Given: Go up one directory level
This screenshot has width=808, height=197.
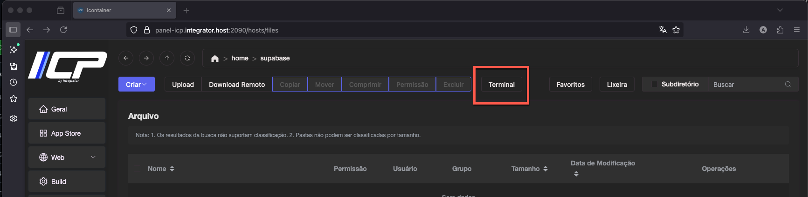Looking at the screenshot, I should pyautogui.click(x=167, y=58).
